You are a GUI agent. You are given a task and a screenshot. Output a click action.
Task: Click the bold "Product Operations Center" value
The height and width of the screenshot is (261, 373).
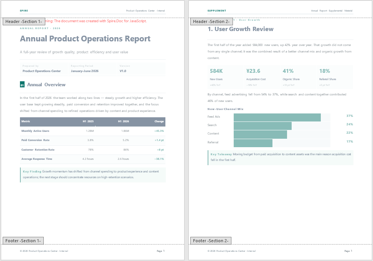coord(41,71)
